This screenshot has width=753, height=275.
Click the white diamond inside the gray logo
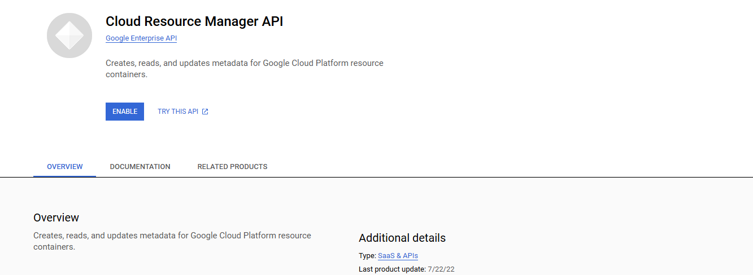[x=69, y=36]
